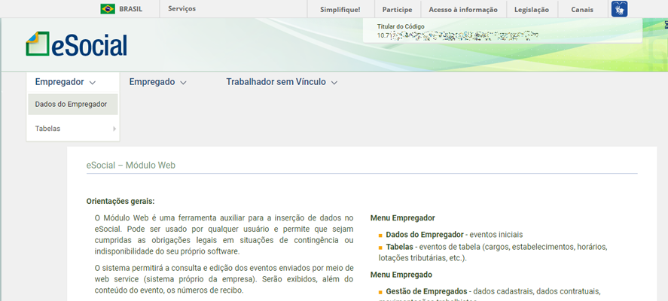This screenshot has width=668, height=301.
Task: Click the Menu Empregado heading text
Action: (401, 275)
